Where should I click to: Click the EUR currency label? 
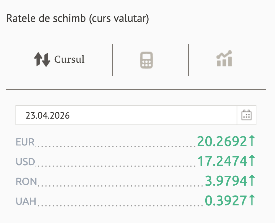tap(25, 142)
